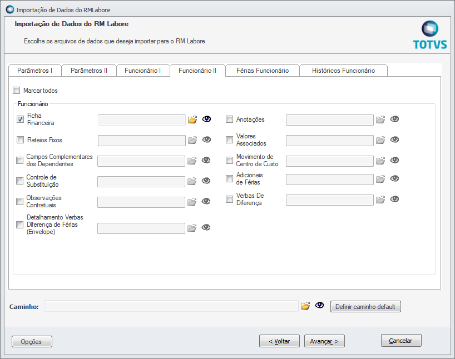Check Movimento de Centro de Custo checkbox
This screenshot has height=359, width=455.
tap(229, 161)
